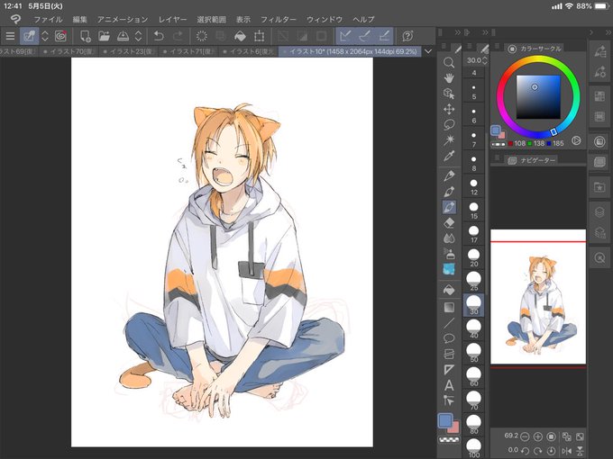Flip the navigator view vertically
Screen dimensions: 613x459
point(581,451)
